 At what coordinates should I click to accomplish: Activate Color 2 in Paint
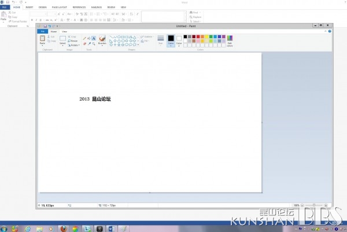(179, 40)
